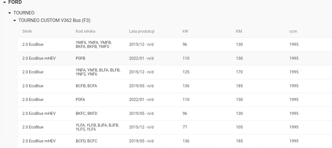Image resolution: width=332 pixels, height=148 pixels.
Task: Select the row with codes BKFC, BKFD
Action: pyautogui.click(x=86, y=113)
